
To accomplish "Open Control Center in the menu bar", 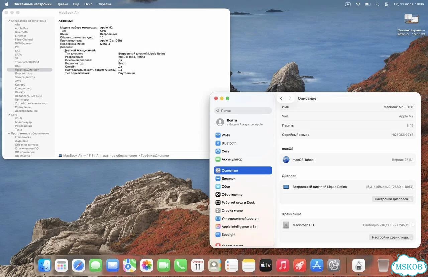I will pyautogui.click(x=387, y=4).
